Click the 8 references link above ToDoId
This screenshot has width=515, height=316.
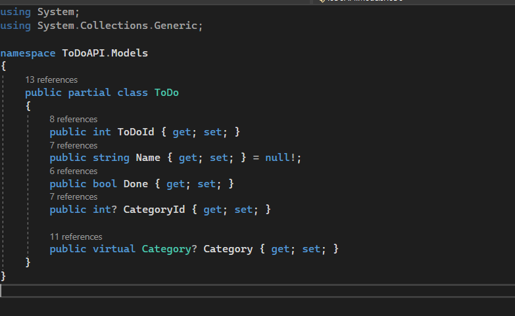click(x=73, y=120)
